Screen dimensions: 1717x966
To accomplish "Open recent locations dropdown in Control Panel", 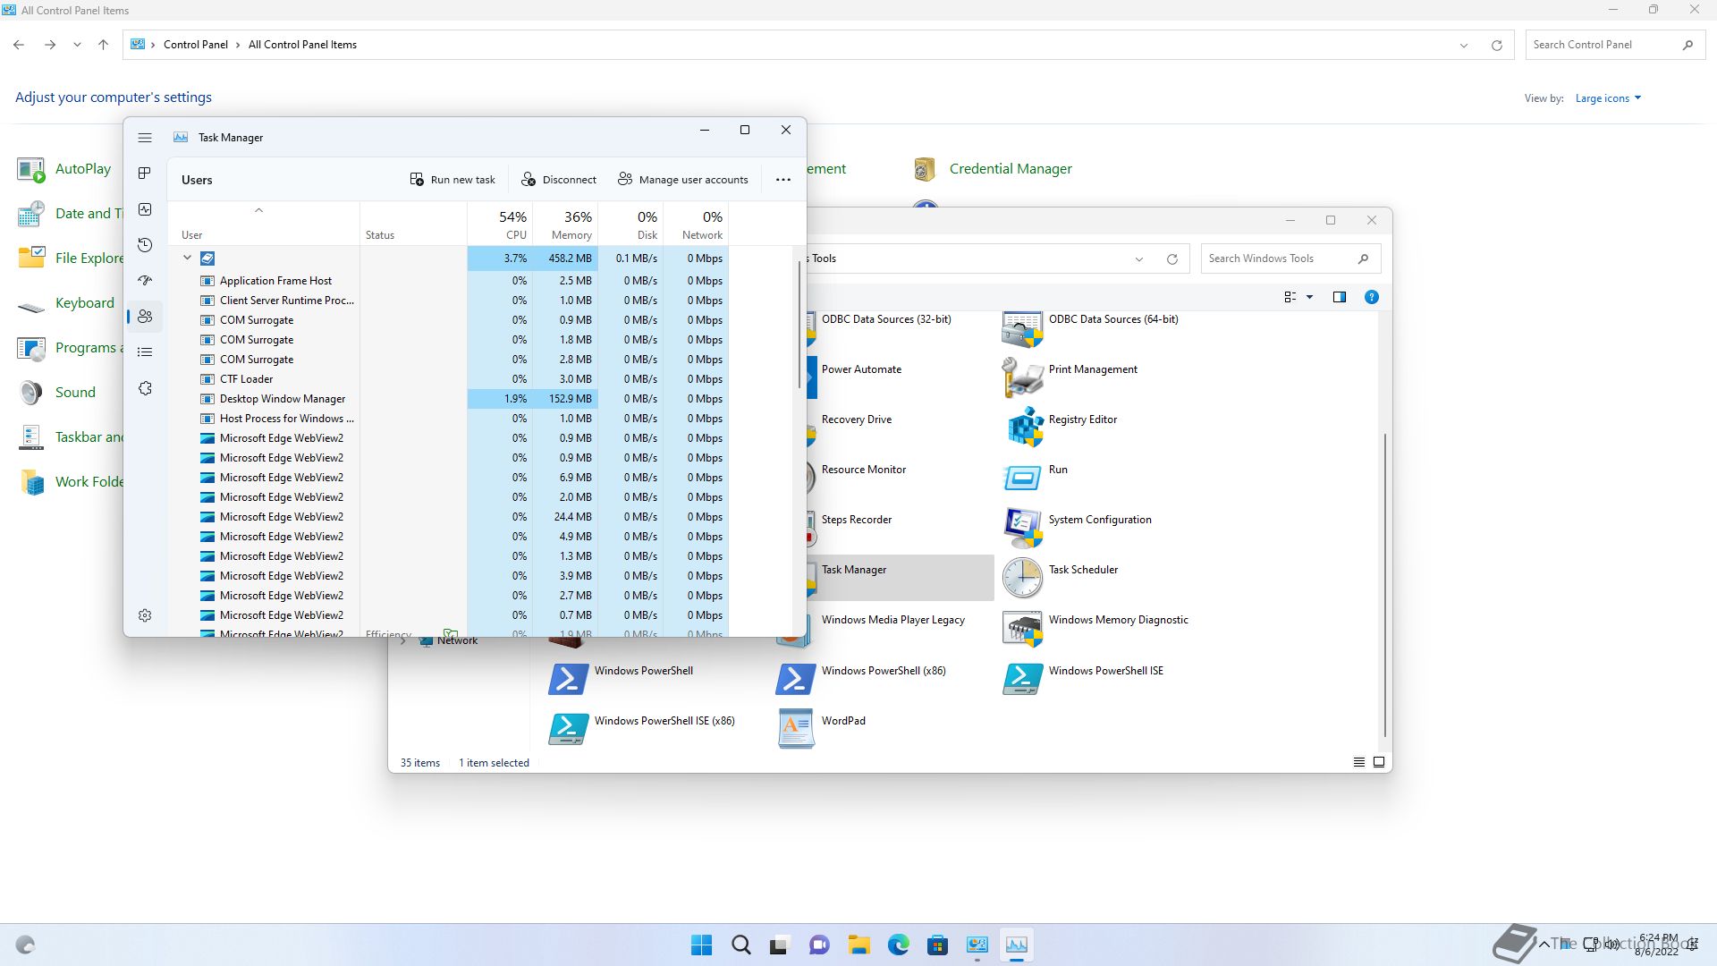I will [77, 45].
